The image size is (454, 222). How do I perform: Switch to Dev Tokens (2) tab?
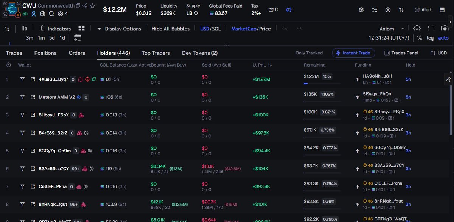click(x=200, y=53)
